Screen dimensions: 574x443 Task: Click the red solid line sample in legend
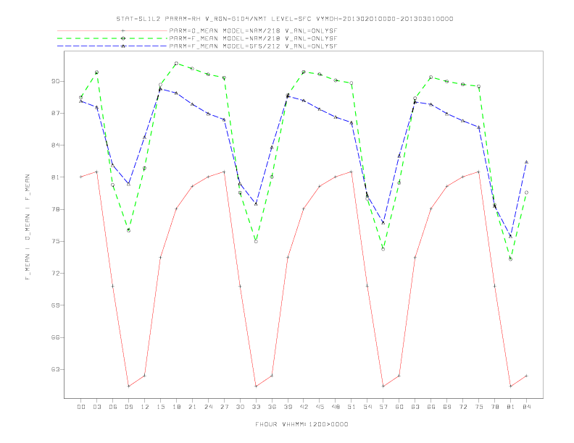coord(112,30)
